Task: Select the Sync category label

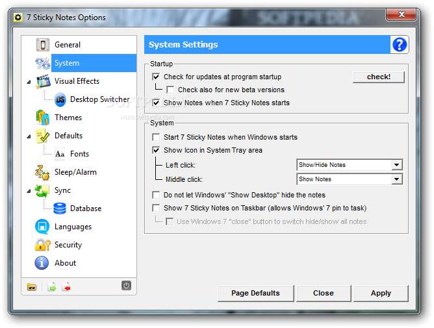Action: coord(62,190)
